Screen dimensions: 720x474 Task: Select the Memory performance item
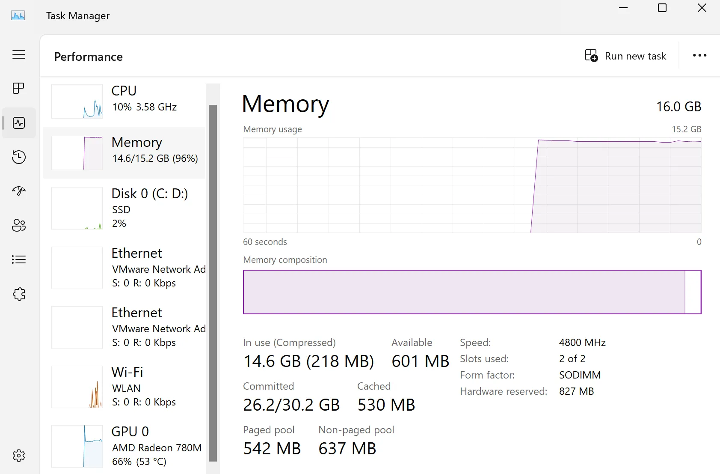coord(124,153)
